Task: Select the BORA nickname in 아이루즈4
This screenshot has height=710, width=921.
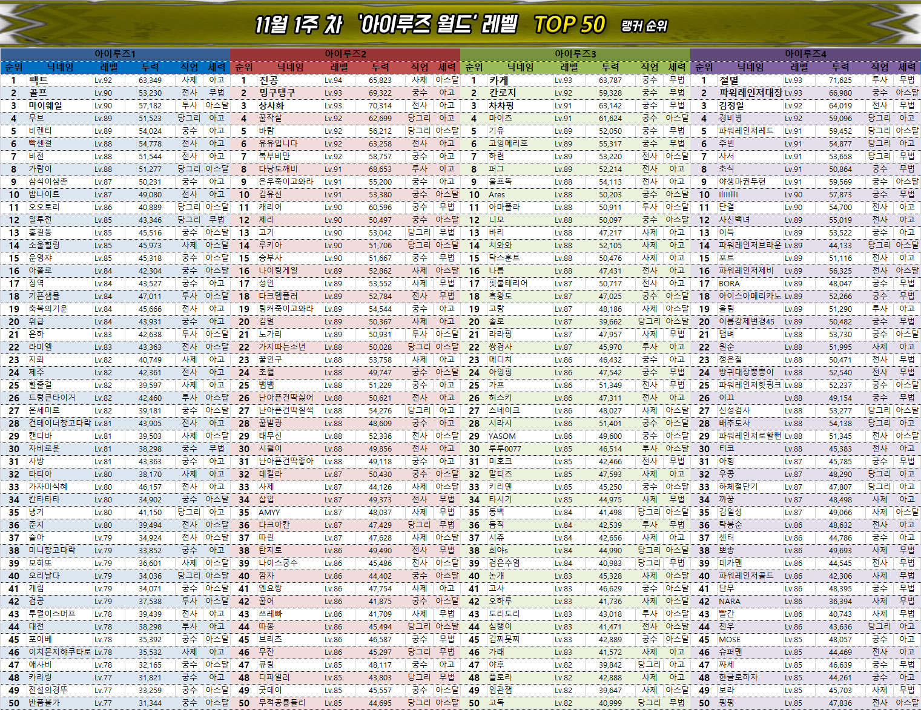Action: 729,284
